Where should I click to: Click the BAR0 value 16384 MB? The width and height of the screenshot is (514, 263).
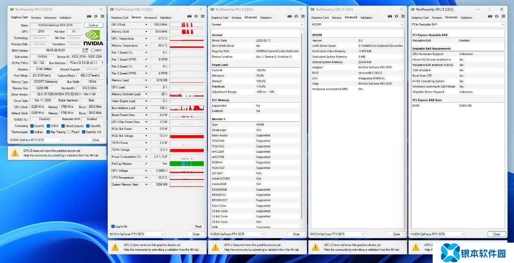click(465, 105)
